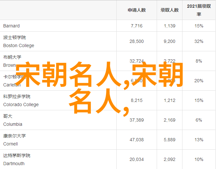Click the Columbia name
The image size is (216, 169).
(x=13, y=124)
